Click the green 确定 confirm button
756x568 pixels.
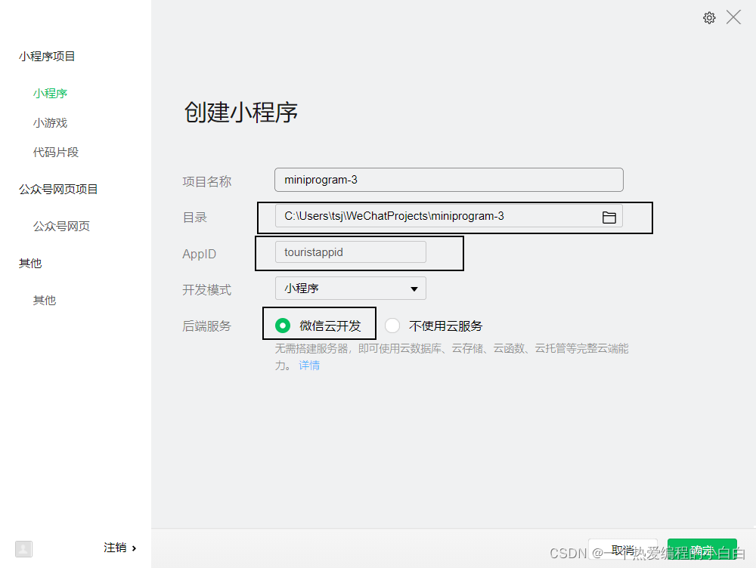(x=702, y=549)
